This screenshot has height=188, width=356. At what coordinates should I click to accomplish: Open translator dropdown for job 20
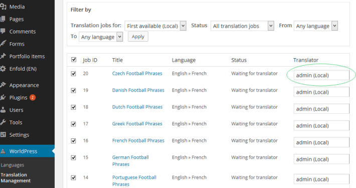321,75
